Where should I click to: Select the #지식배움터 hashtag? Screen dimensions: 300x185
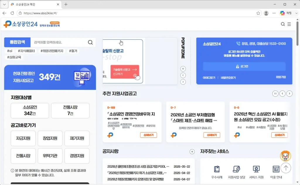click(26, 51)
